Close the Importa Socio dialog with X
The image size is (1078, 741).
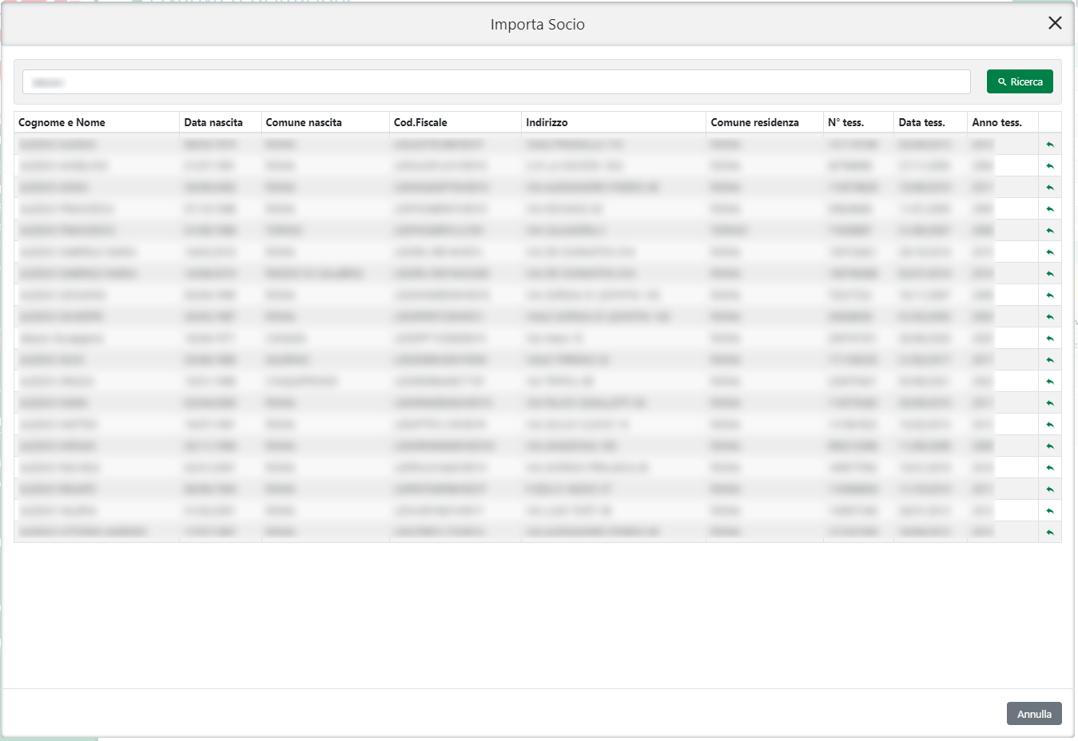(x=1055, y=23)
